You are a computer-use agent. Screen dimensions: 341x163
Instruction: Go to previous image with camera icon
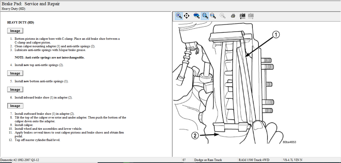click(242, 16)
